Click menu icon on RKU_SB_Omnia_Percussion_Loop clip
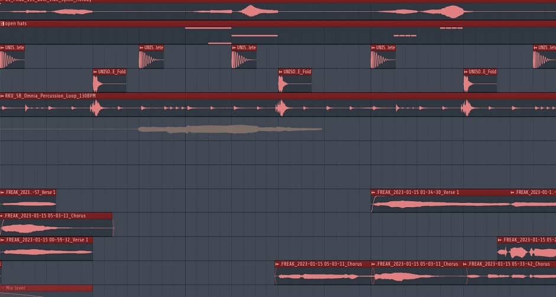The height and width of the screenshot is (297, 556). point(3,96)
